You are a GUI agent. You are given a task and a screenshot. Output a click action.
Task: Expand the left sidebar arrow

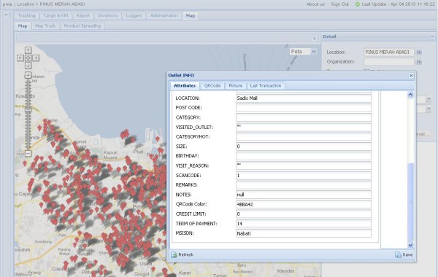[6, 15]
